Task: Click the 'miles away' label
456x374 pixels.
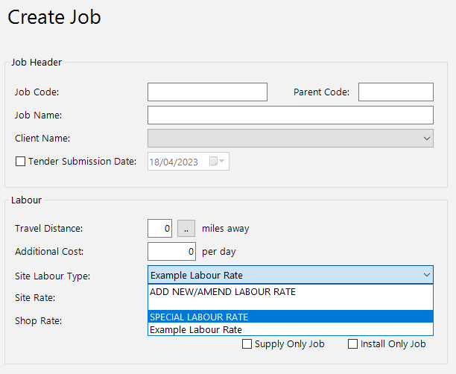Action: click(226, 229)
